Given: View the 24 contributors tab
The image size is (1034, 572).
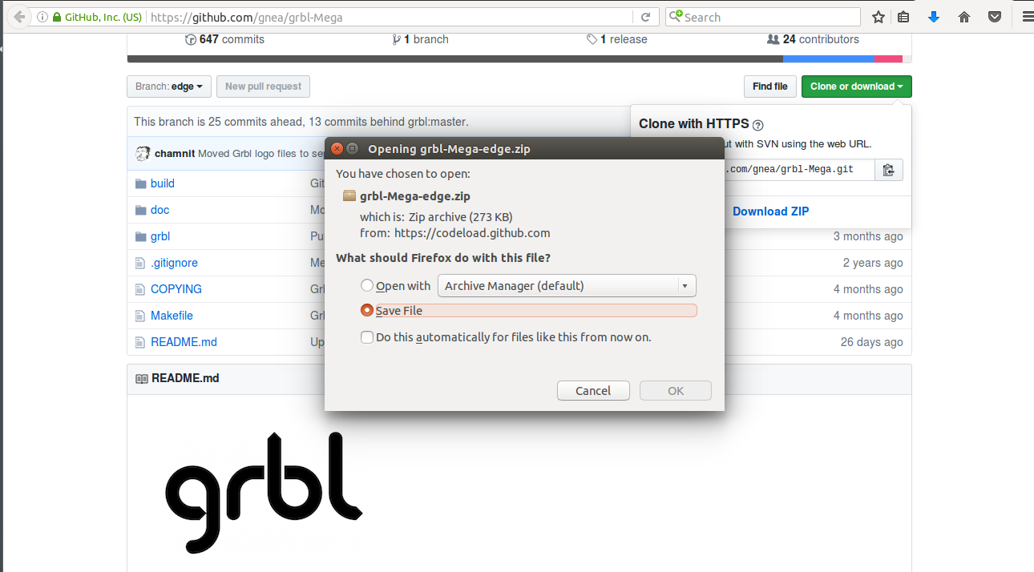Looking at the screenshot, I should [x=813, y=39].
